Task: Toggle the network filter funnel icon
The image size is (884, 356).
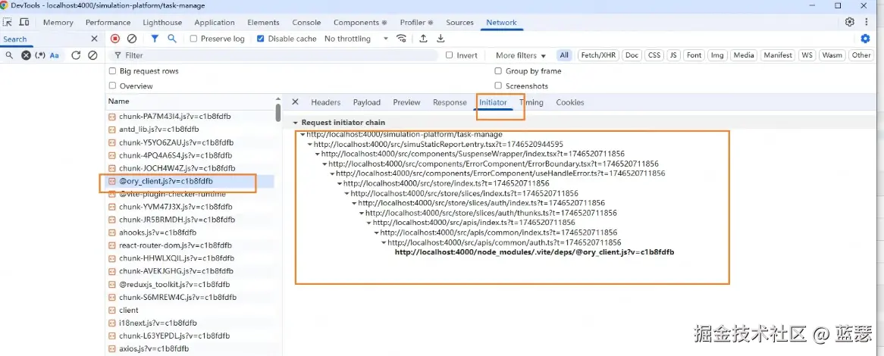Action: pos(155,39)
